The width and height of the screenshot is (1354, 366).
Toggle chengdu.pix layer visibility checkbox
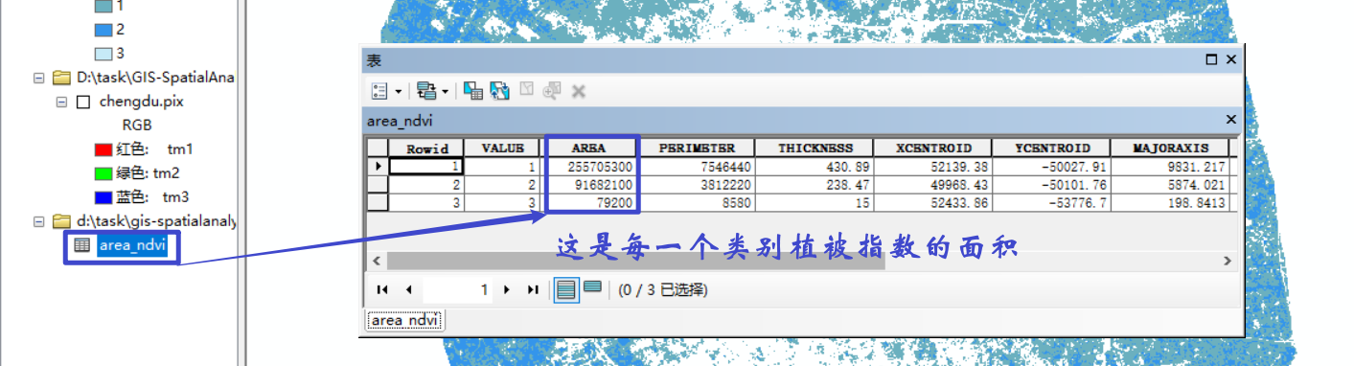tap(82, 101)
